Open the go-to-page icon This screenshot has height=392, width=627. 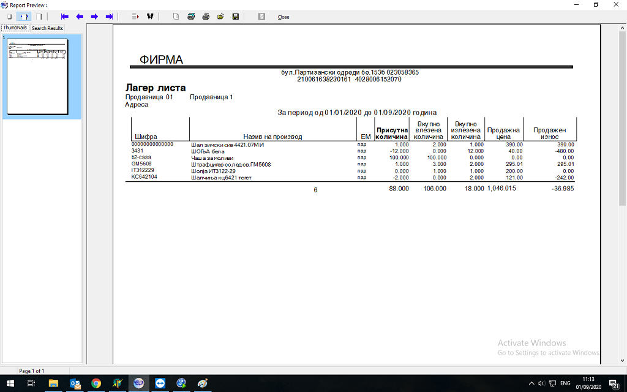point(135,17)
